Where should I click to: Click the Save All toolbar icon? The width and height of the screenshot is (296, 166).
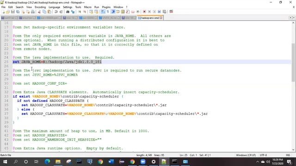coord(18,12)
